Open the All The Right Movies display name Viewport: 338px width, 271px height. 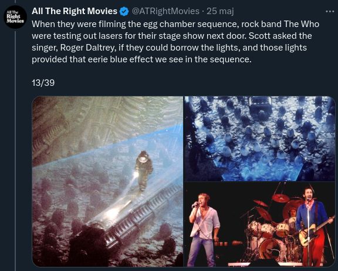click(75, 11)
